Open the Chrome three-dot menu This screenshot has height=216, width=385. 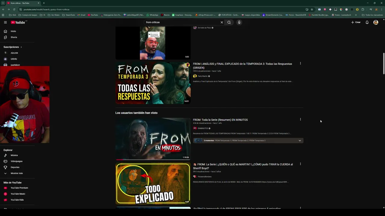pos(381,9)
